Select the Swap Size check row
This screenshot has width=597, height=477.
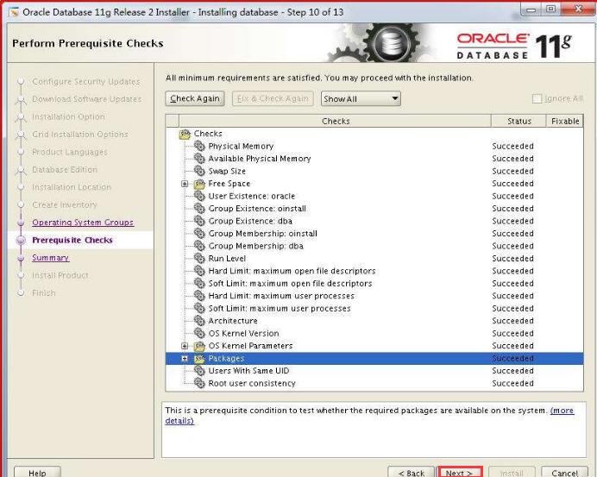click(374, 172)
